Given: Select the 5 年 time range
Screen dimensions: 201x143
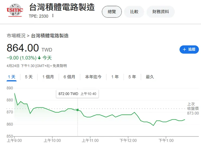Looking at the screenshot, I should [132, 77].
